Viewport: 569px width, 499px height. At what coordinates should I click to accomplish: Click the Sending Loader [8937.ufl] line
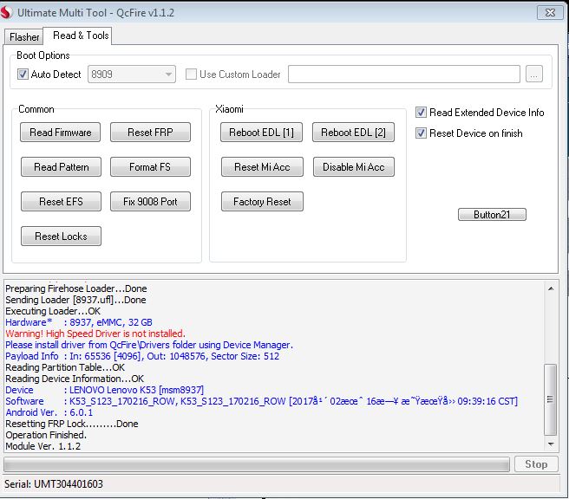(75, 300)
